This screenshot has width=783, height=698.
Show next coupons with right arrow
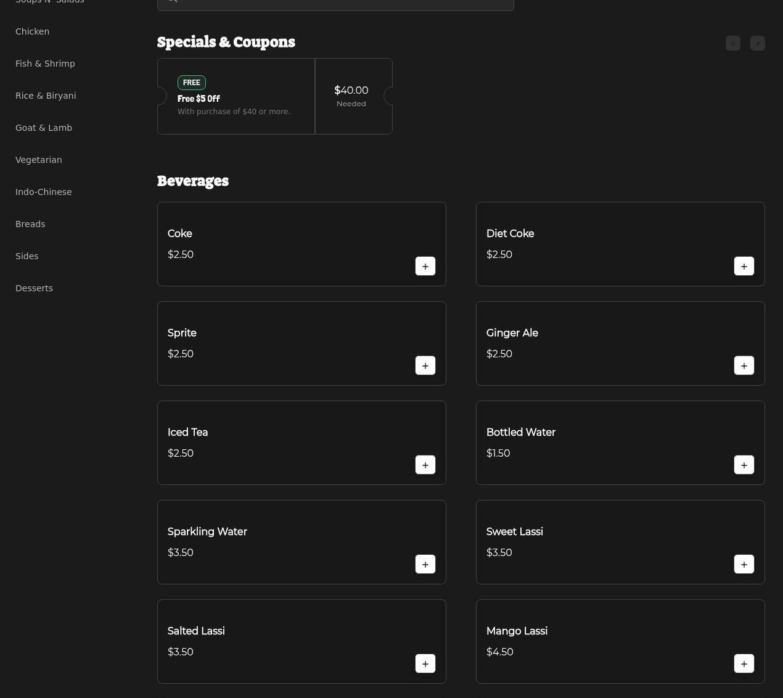[x=758, y=43]
